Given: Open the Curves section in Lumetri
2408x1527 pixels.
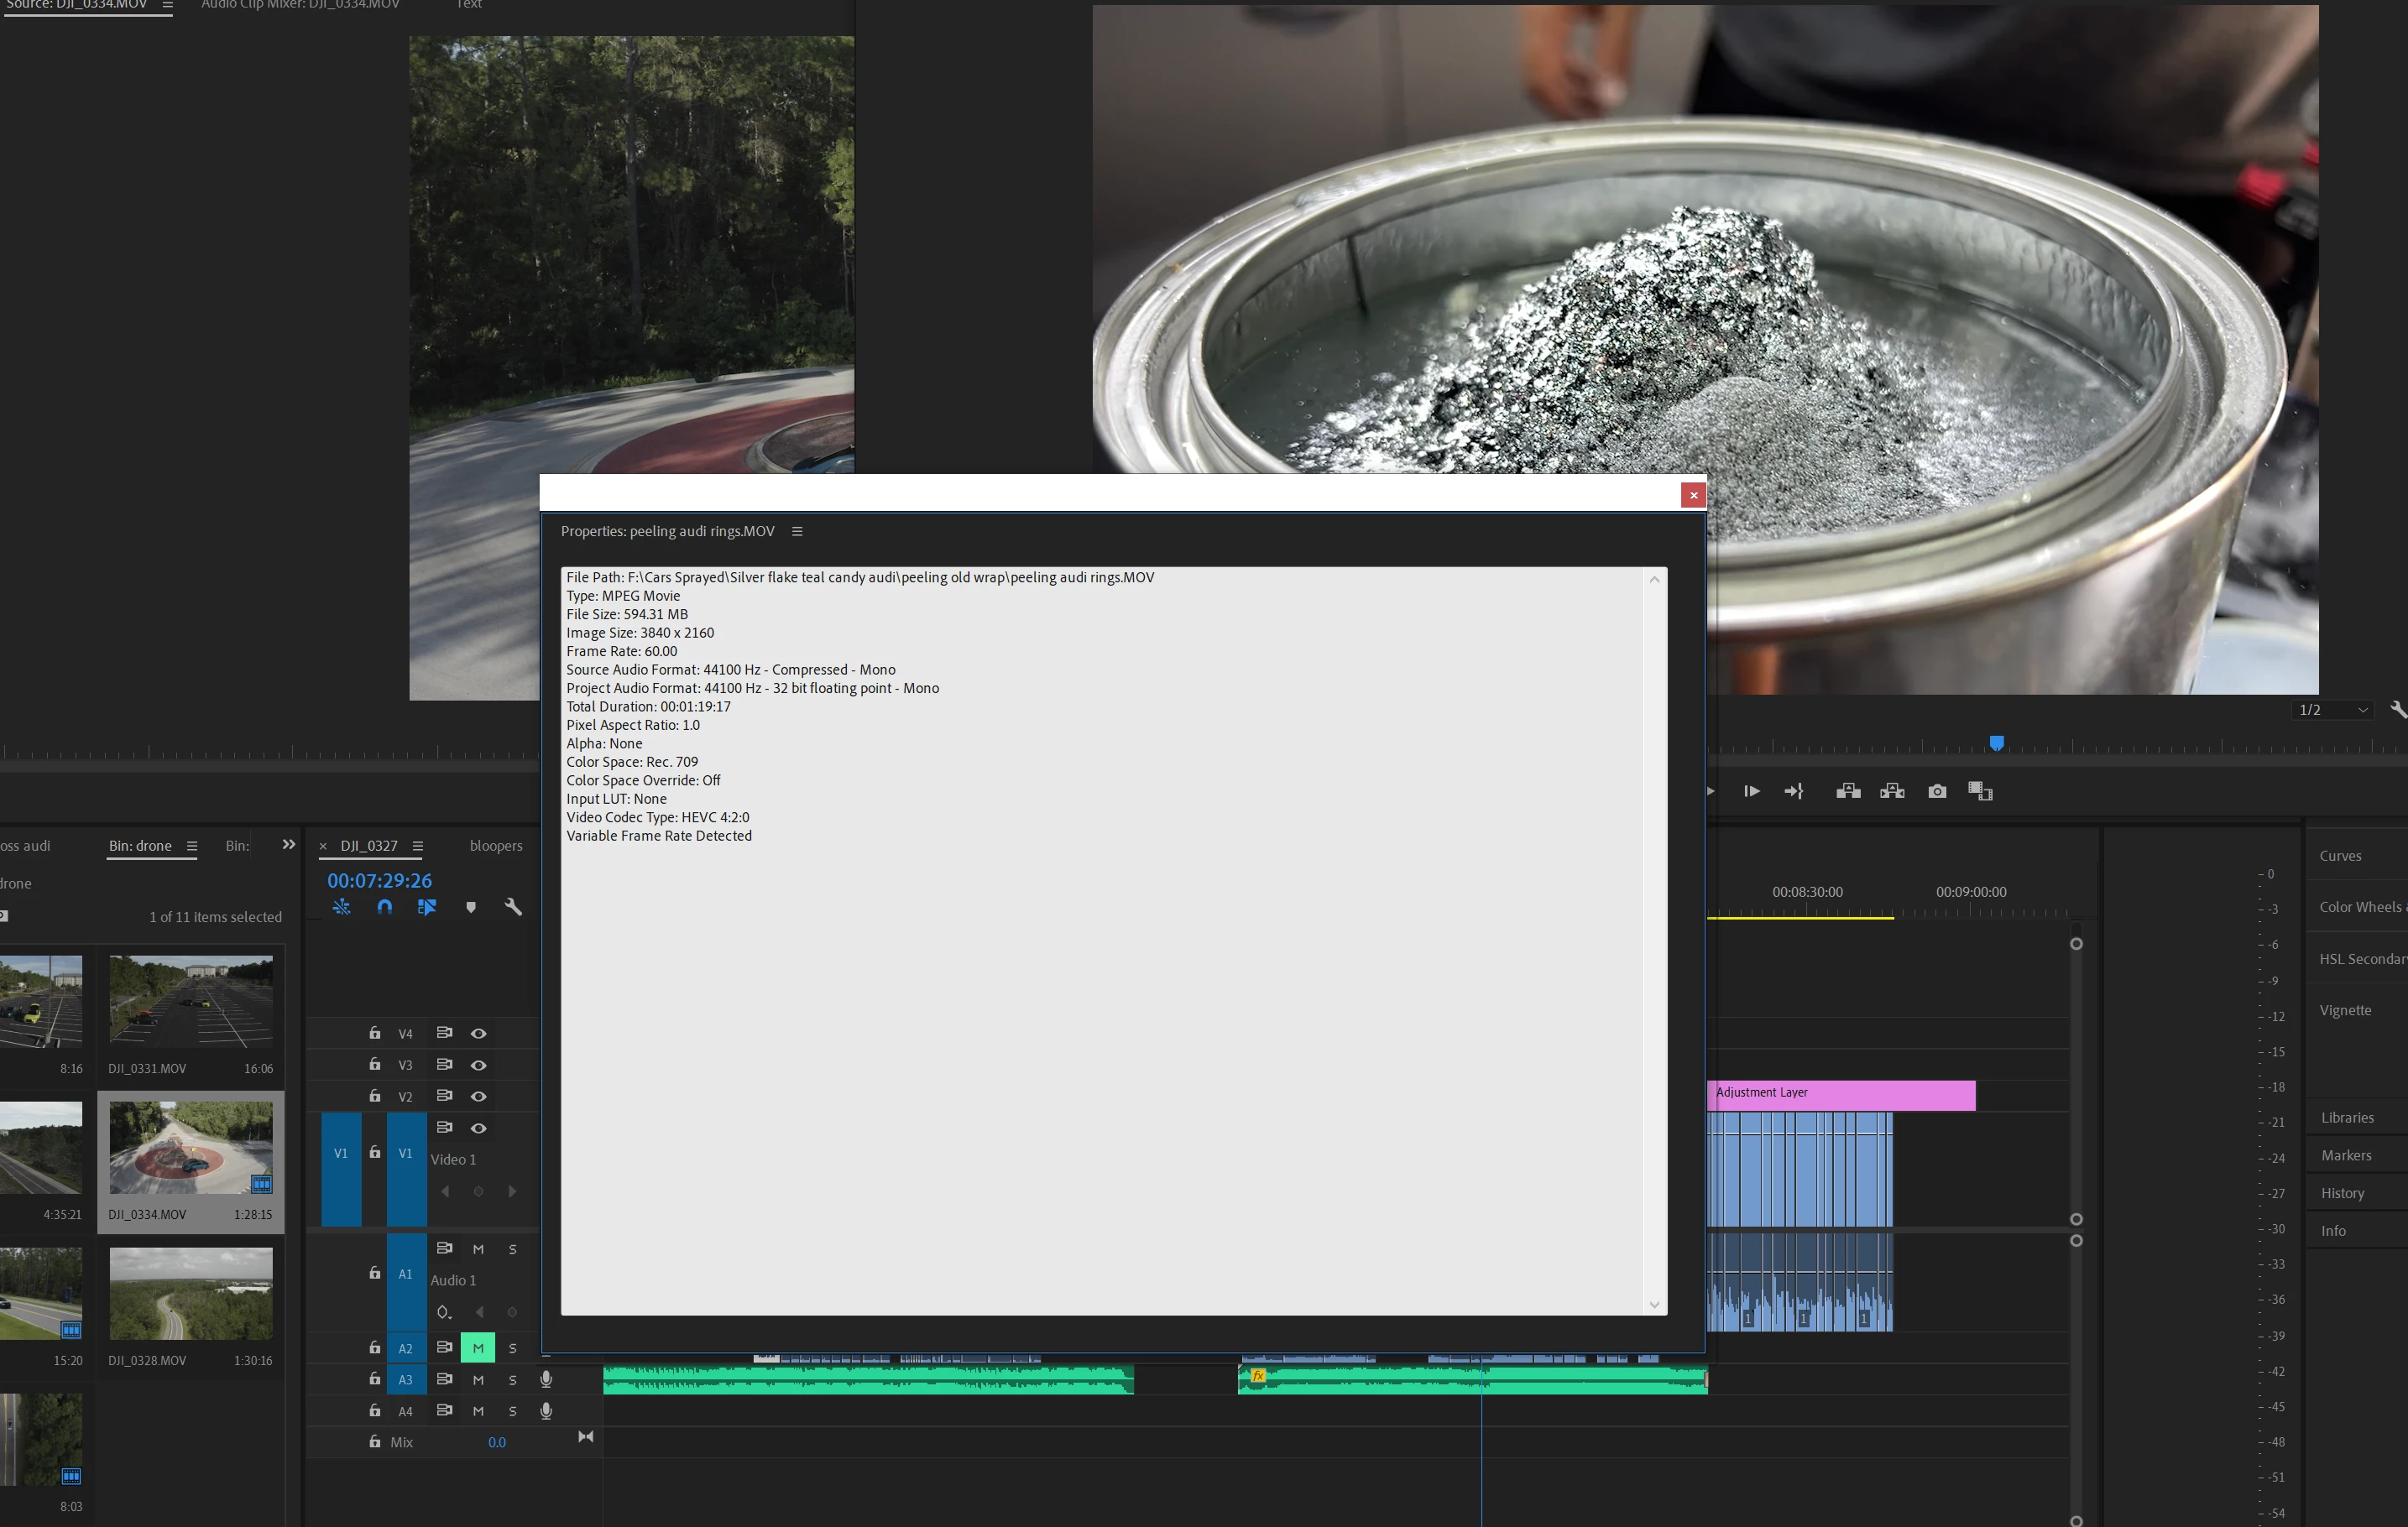Looking at the screenshot, I should [x=2340, y=856].
